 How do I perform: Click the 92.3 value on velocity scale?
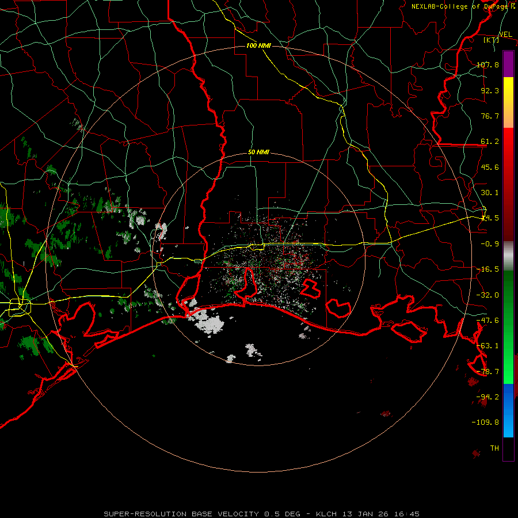pyautogui.click(x=490, y=90)
